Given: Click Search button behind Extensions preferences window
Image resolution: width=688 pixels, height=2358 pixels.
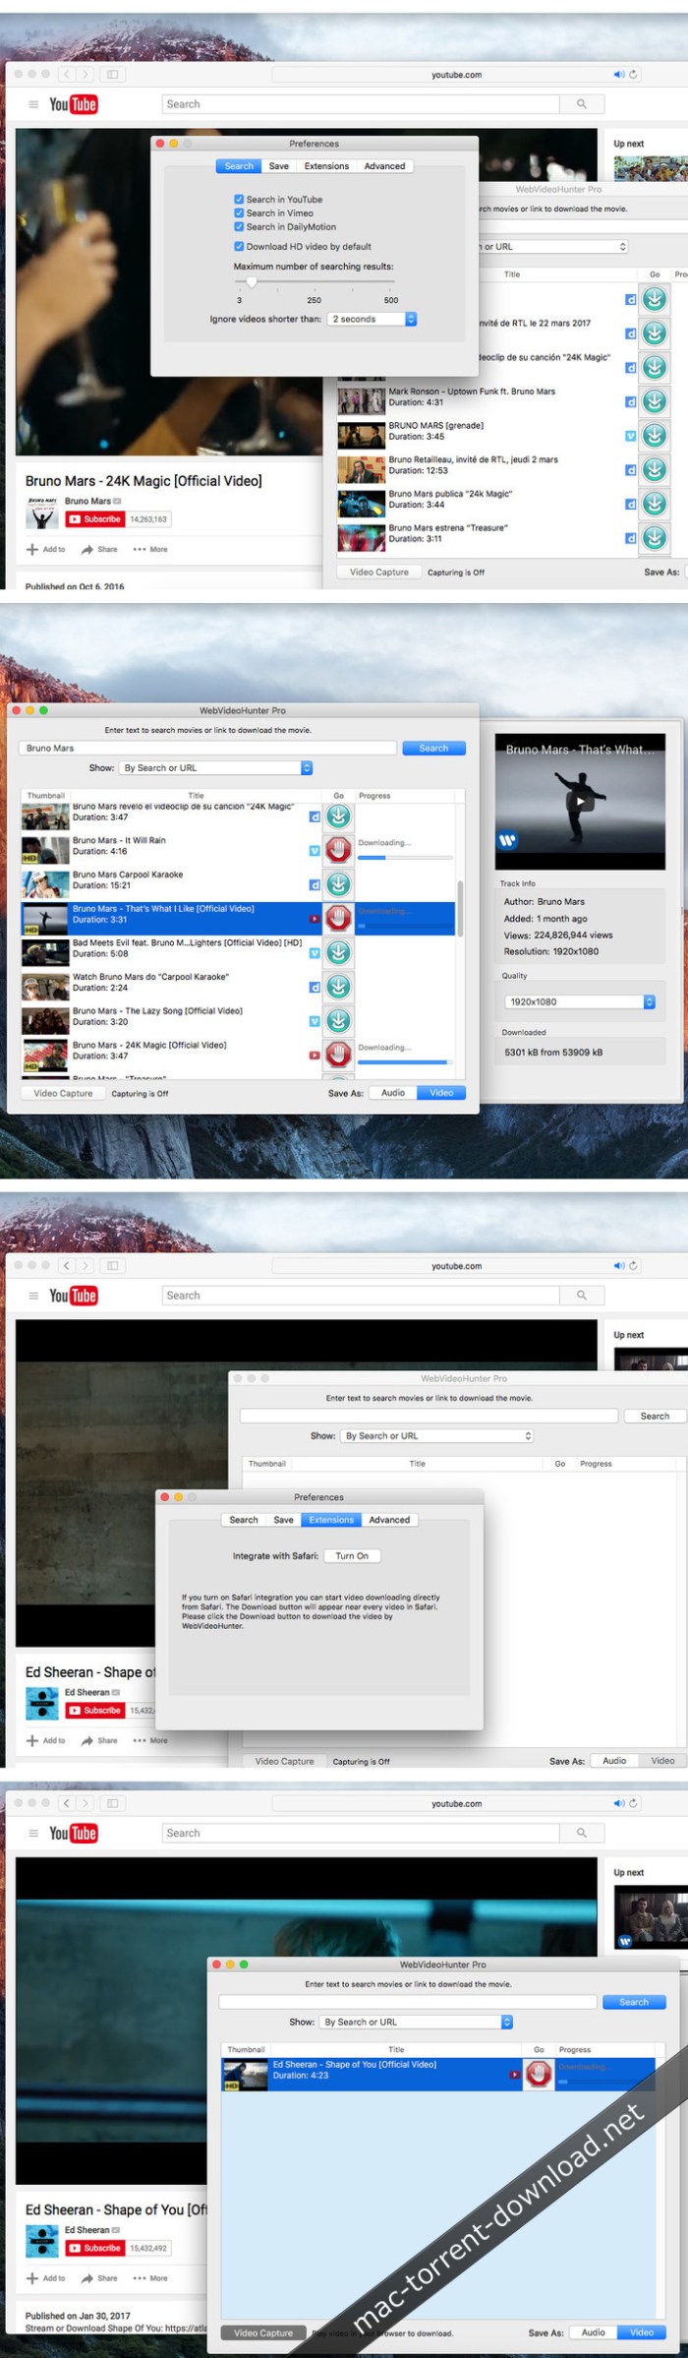Looking at the screenshot, I should [x=655, y=1416].
